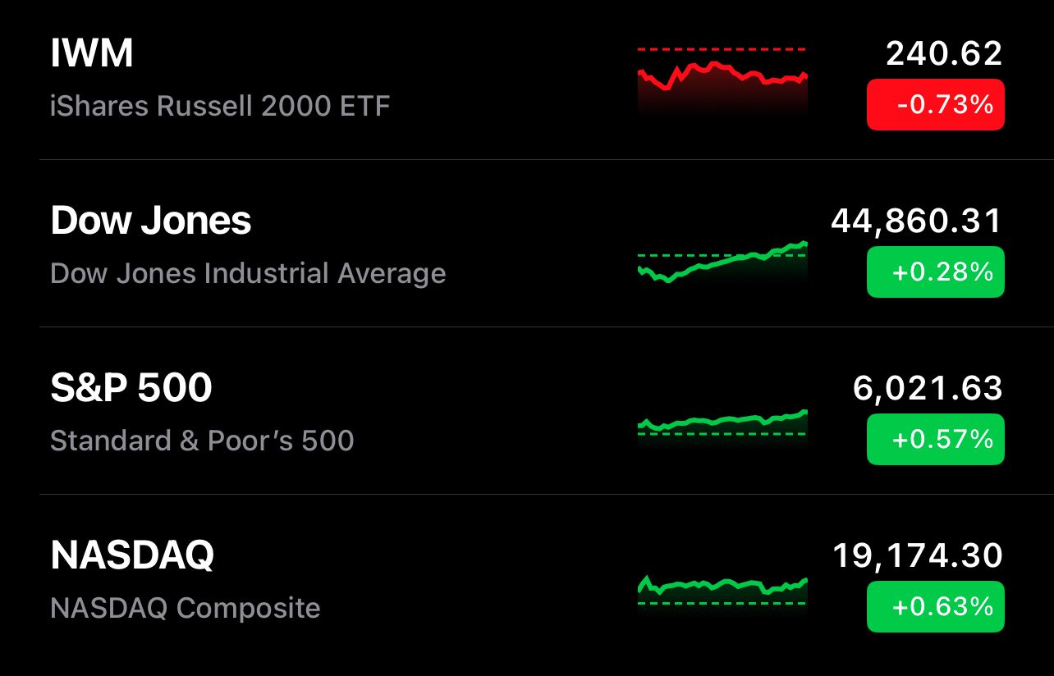Open the IWM ticker symbol

pyautogui.click(x=91, y=53)
